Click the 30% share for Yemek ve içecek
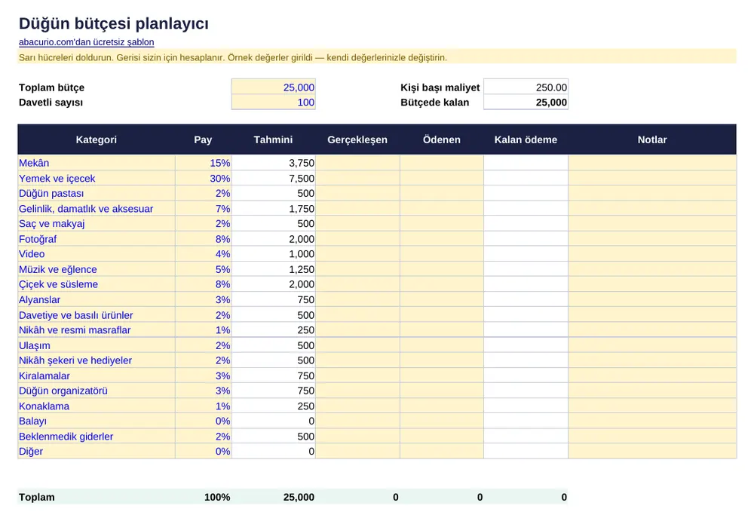Viewport: 754px width, 521px height. coord(204,178)
